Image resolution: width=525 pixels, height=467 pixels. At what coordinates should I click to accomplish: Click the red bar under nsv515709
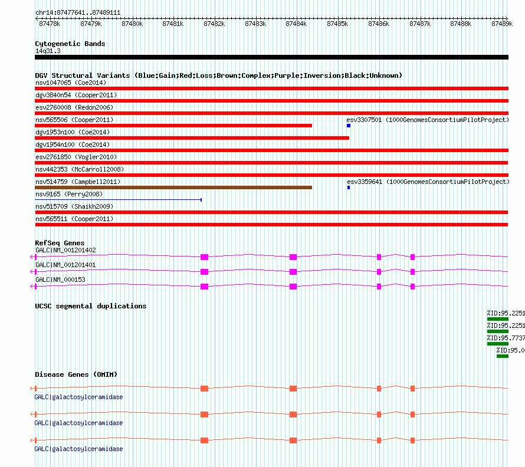point(271,212)
